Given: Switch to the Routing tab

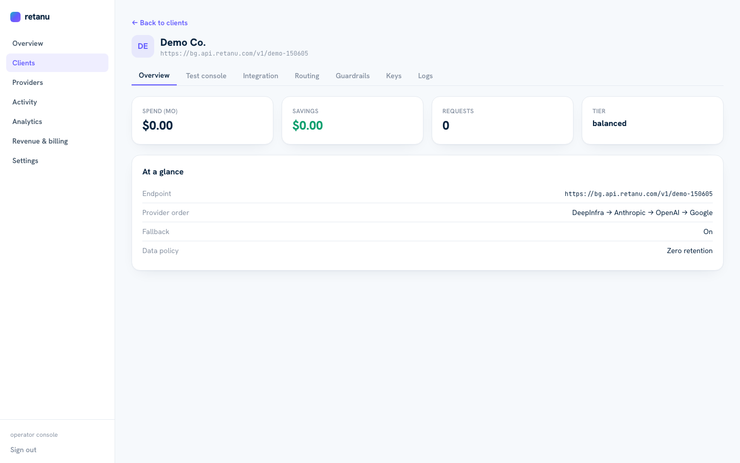Looking at the screenshot, I should click(x=307, y=76).
